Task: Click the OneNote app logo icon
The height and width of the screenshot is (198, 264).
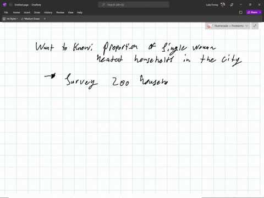Action: coord(5,5)
